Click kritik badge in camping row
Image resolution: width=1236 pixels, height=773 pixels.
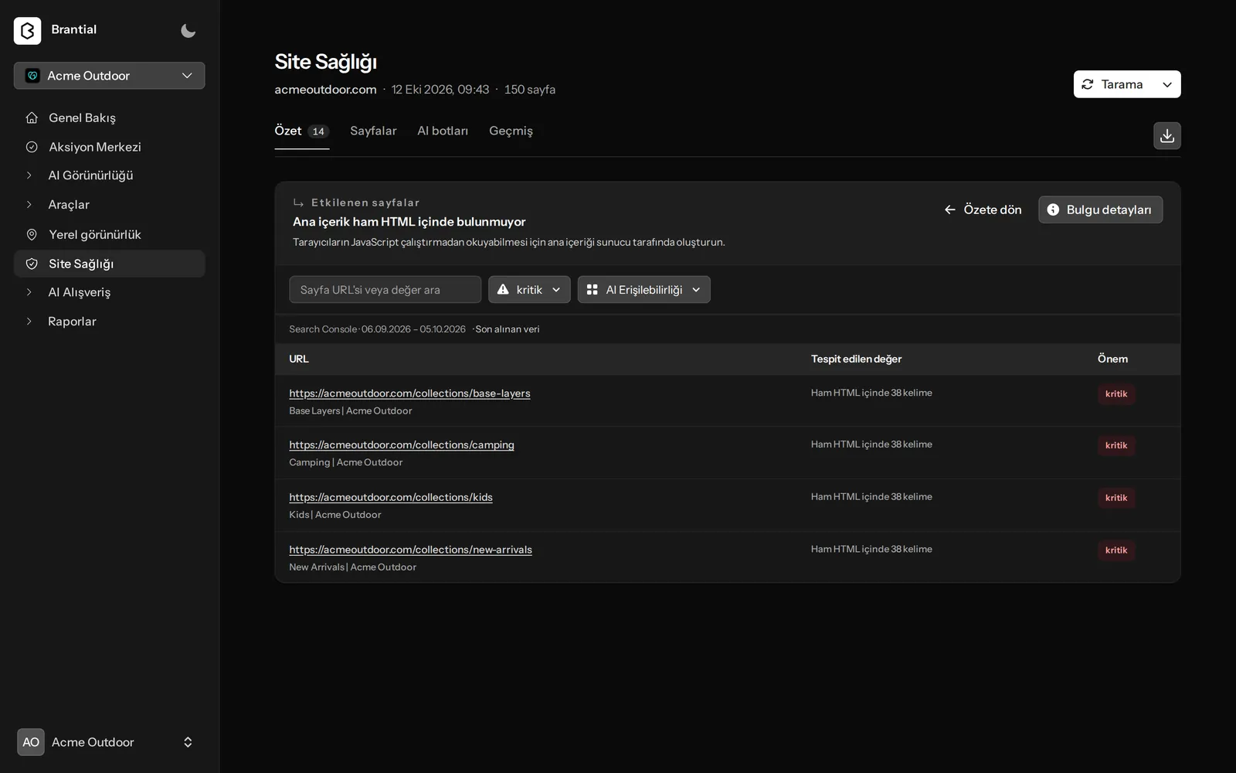pyautogui.click(x=1116, y=446)
